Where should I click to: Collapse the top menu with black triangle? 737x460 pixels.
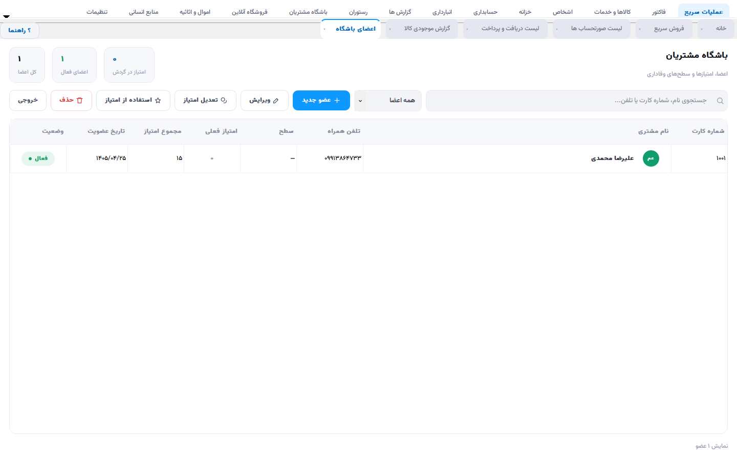[x=6, y=16]
